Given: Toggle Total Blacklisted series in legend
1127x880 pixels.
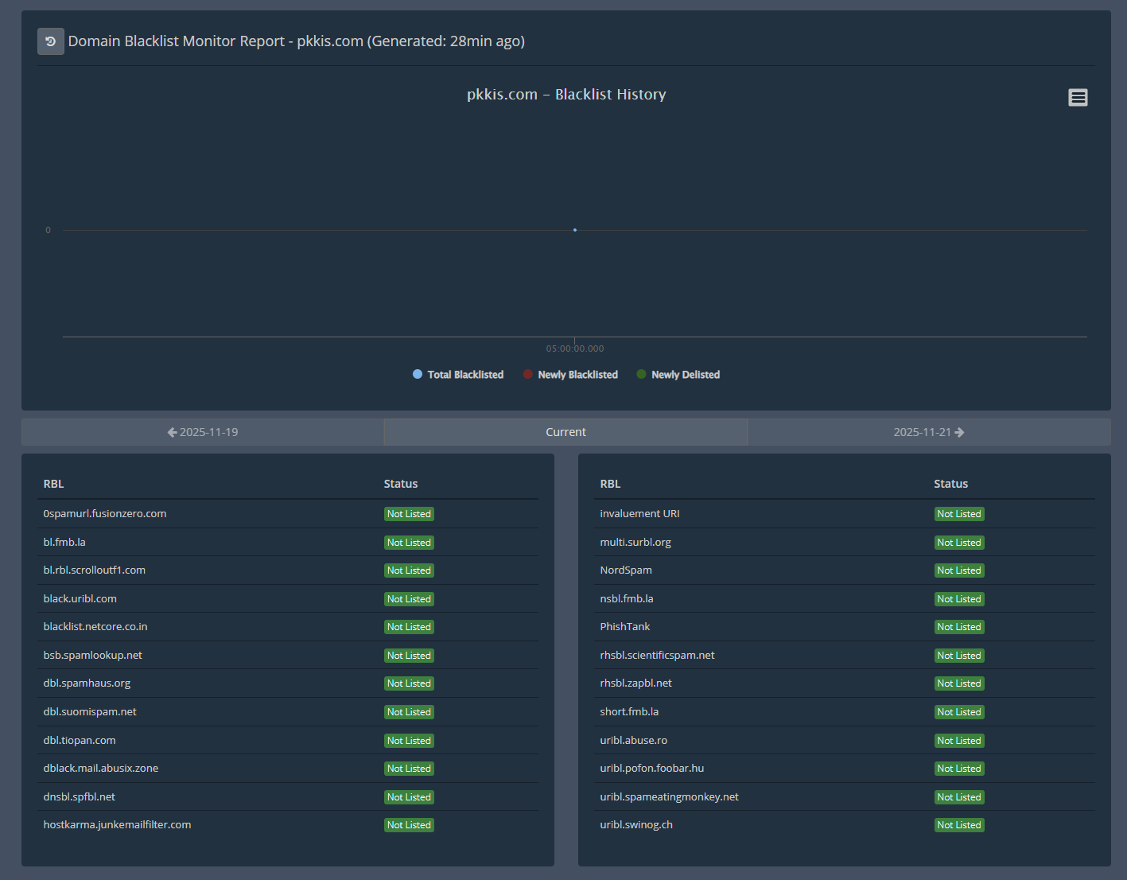Looking at the screenshot, I should pyautogui.click(x=464, y=375).
